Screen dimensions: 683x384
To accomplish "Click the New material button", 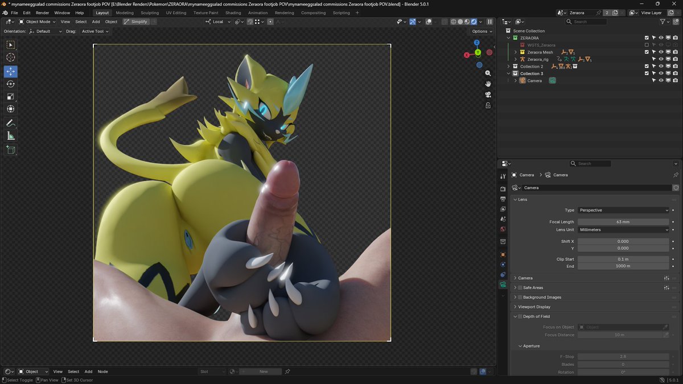I will click(x=264, y=371).
